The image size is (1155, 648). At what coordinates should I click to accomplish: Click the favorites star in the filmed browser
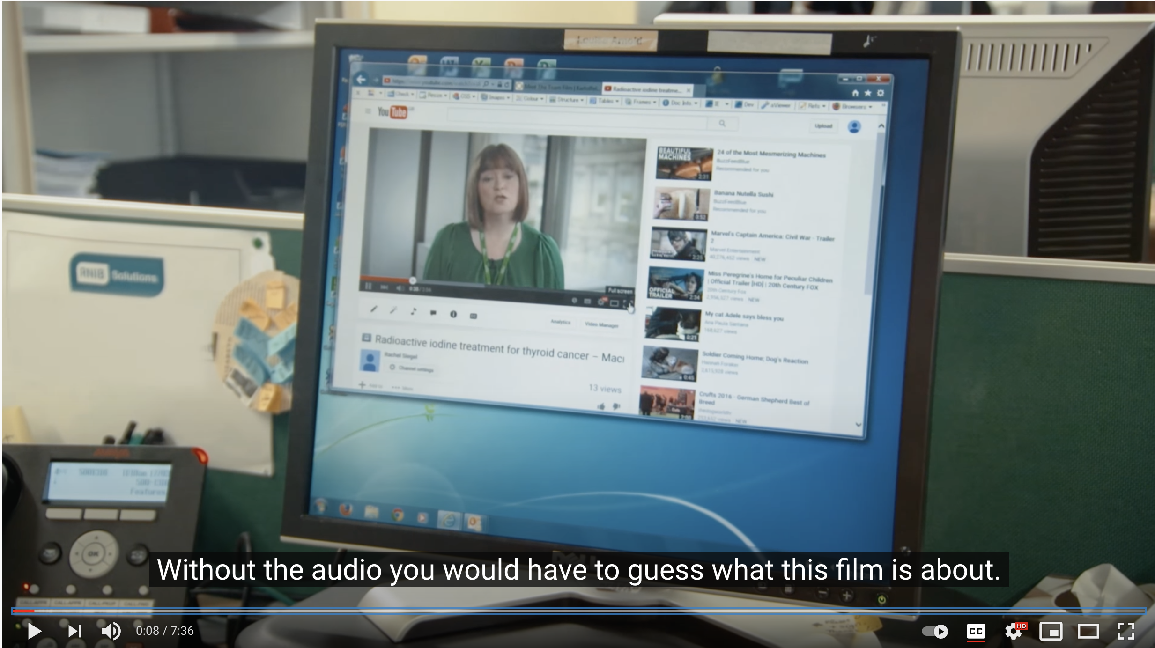[868, 93]
